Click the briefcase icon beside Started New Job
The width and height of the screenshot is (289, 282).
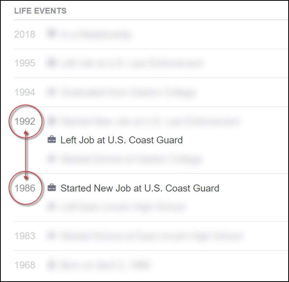[51, 188]
